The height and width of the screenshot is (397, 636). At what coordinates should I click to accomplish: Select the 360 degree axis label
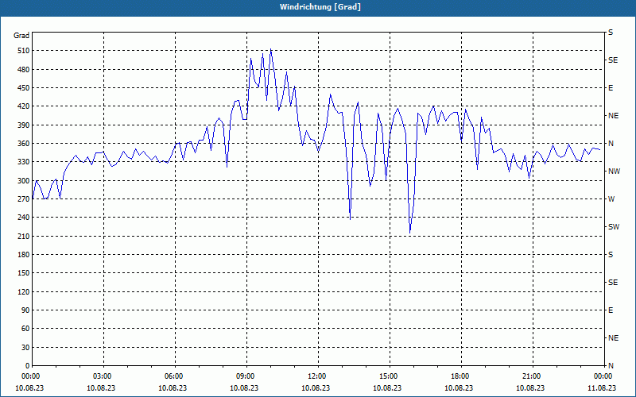pos(23,144)
